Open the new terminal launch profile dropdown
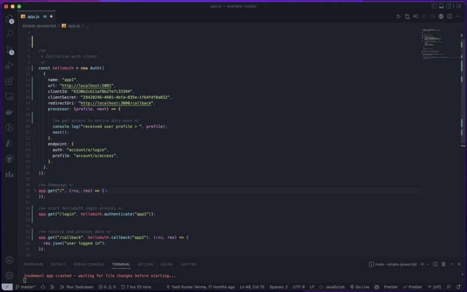This screenshot has height=292, width=467. 428,264
